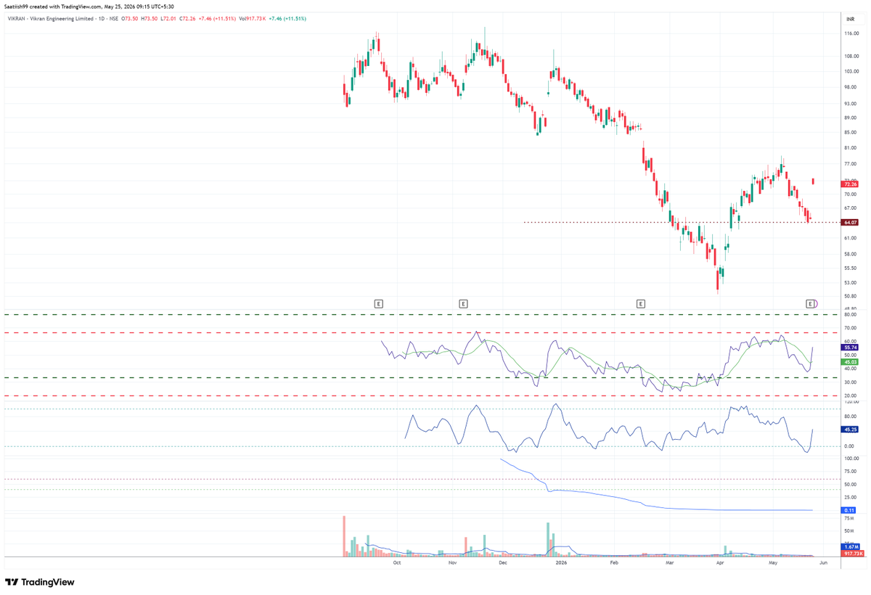The width and height of the screenshot is (871, 595).
Task: Click the VIKRAN - Vikran Engineering Limited symbol title
Action: (50, 19)
